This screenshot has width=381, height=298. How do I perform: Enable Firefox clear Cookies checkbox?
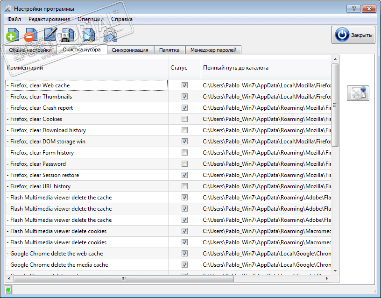[185, 119]
